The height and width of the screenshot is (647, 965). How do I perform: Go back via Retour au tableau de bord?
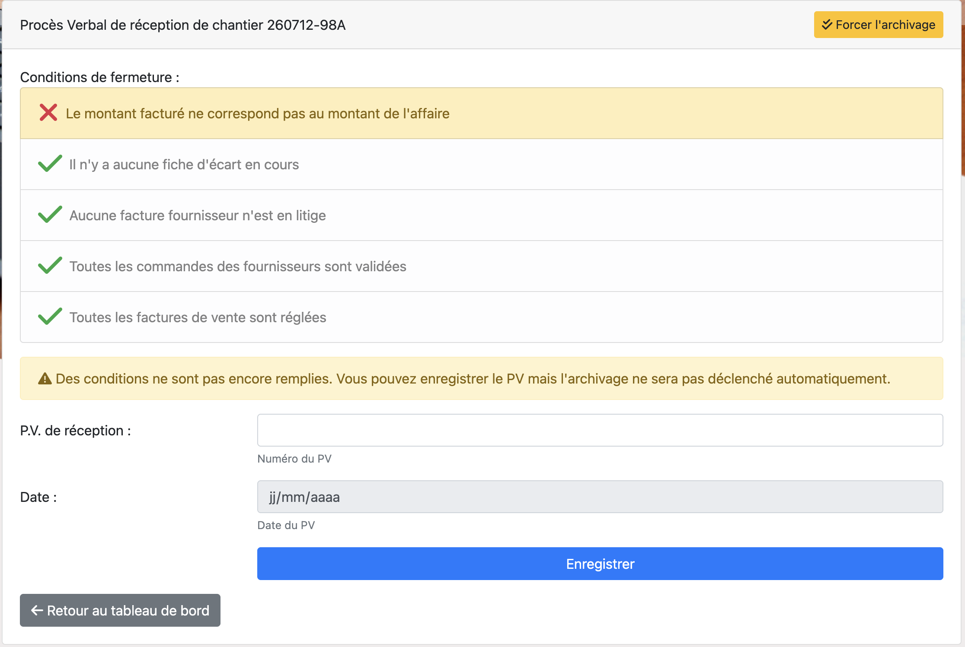point(120,610)
